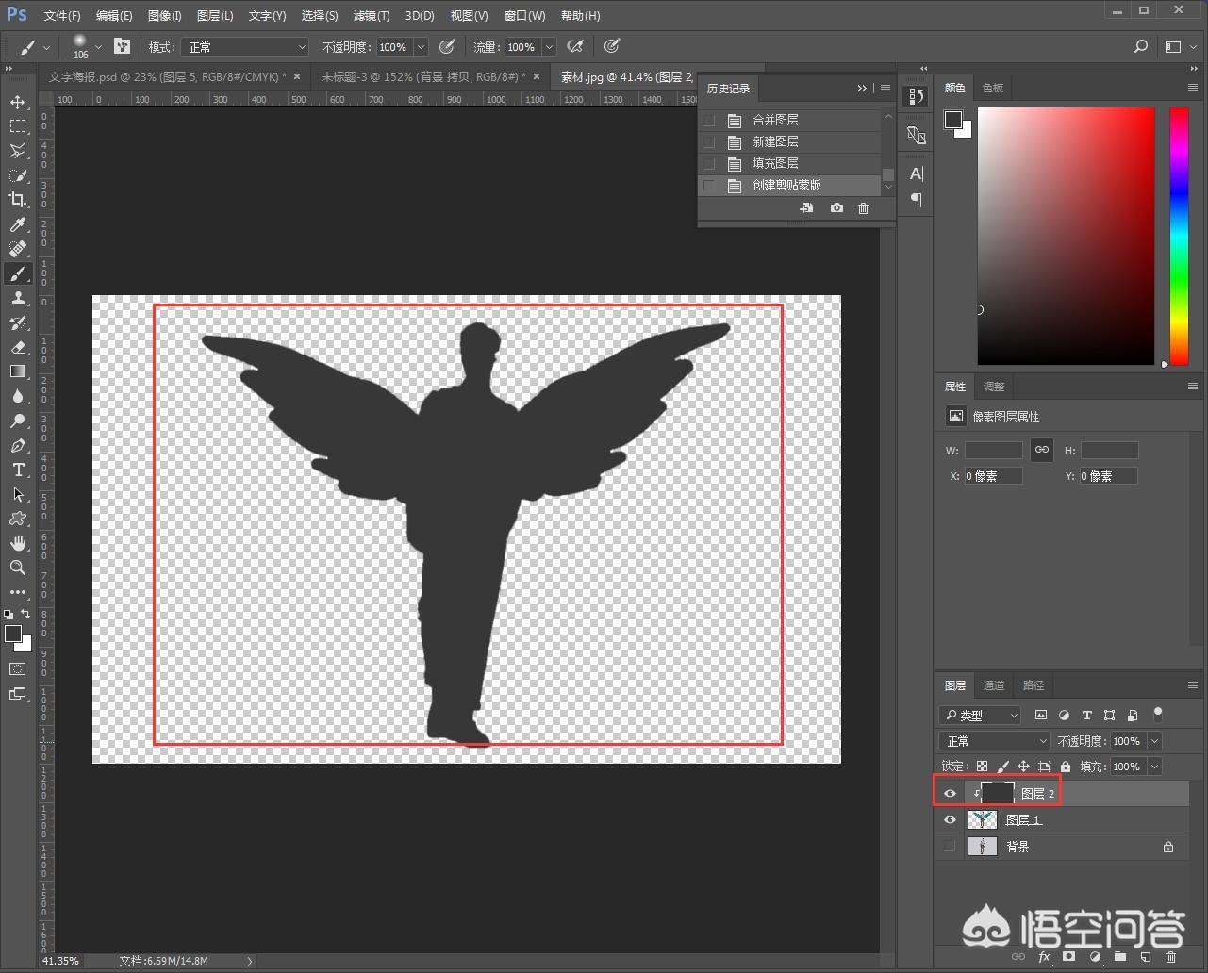Switch to the 通道 tab

click(994, 685)
